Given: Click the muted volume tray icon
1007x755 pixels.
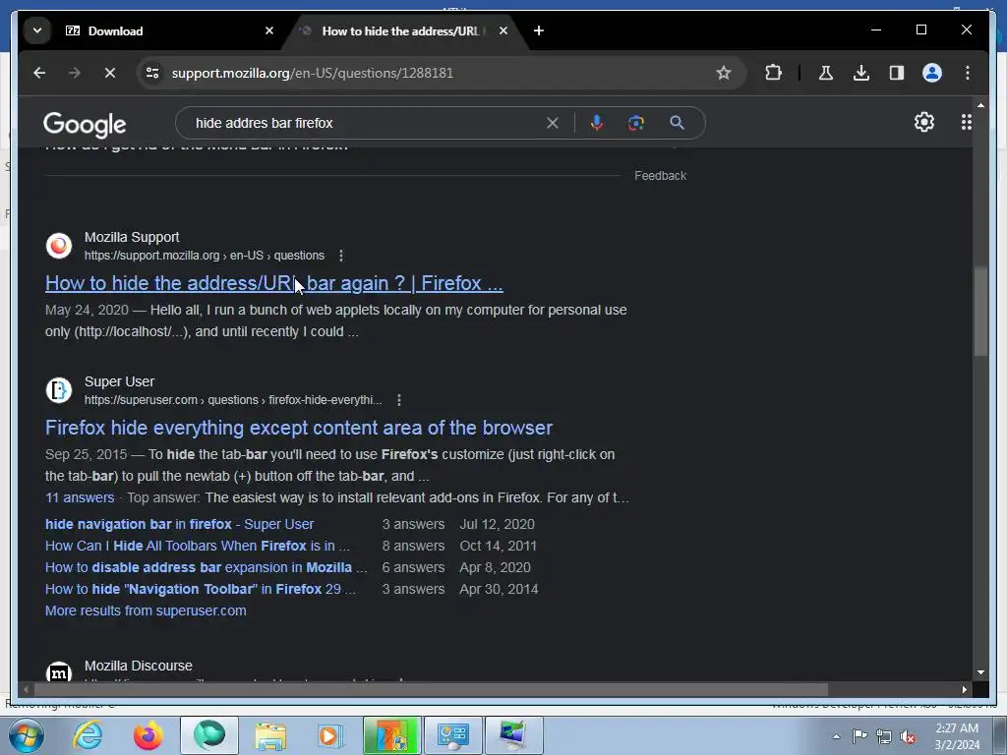Looking at the screenshot, I should point(908,736).
